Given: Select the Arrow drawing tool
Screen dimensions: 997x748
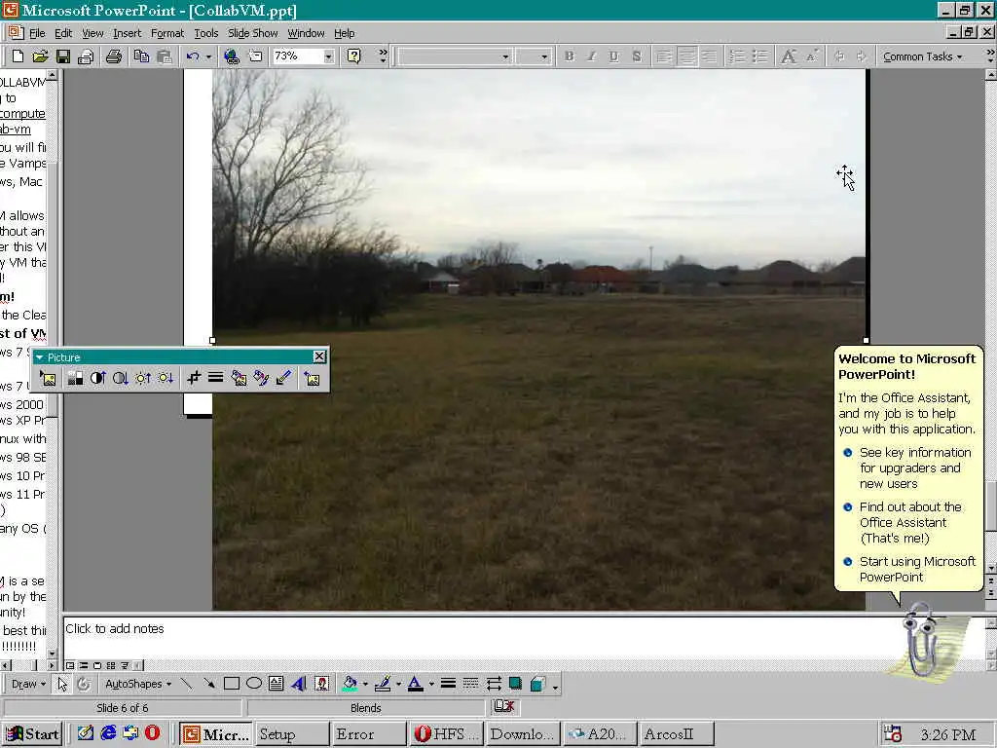Looking at the screenshot, I should (208, 684).
